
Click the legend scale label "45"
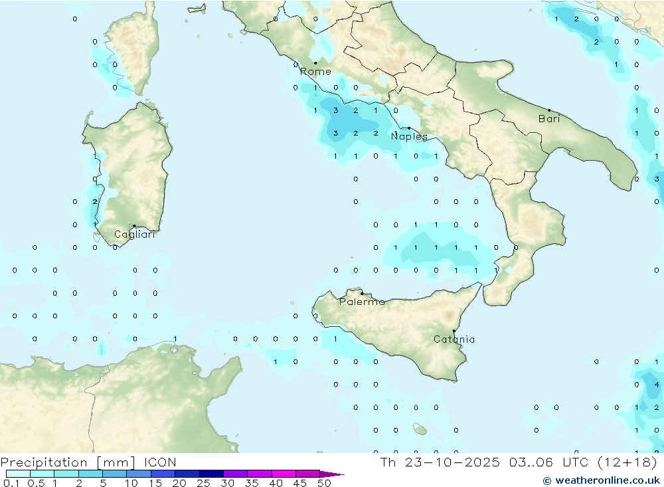300,483
